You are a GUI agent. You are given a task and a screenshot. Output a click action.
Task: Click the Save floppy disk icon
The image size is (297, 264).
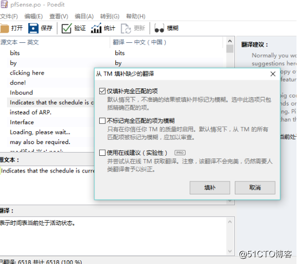tap(33, 28)
